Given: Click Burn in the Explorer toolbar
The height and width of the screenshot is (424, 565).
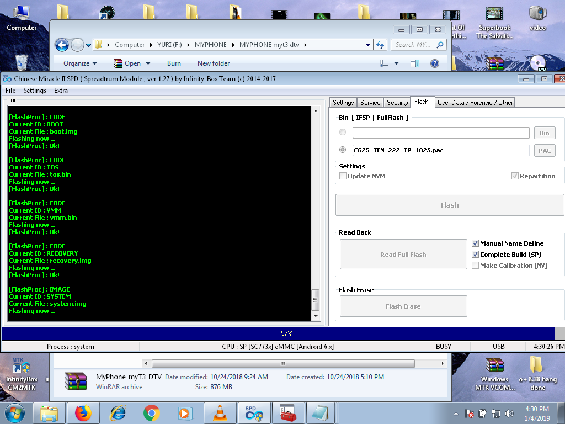Looking at the screenshot, I should [174, 63].
